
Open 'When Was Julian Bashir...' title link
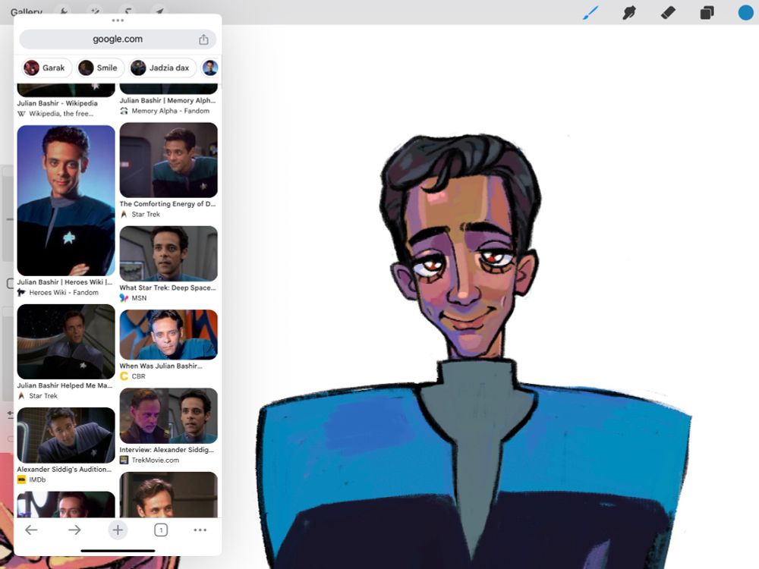point(161,366)
